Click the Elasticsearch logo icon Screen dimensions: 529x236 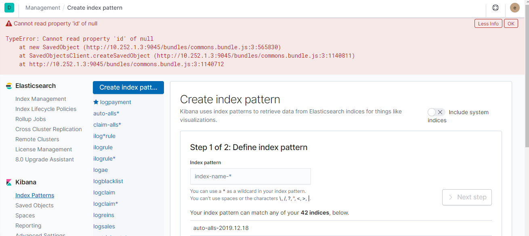9,86
